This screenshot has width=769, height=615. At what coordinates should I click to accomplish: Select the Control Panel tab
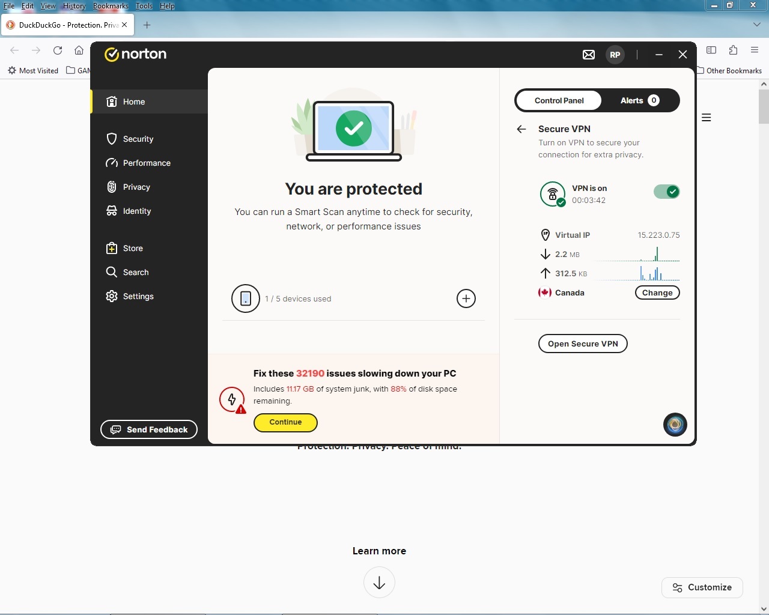(x=559, y=100)
